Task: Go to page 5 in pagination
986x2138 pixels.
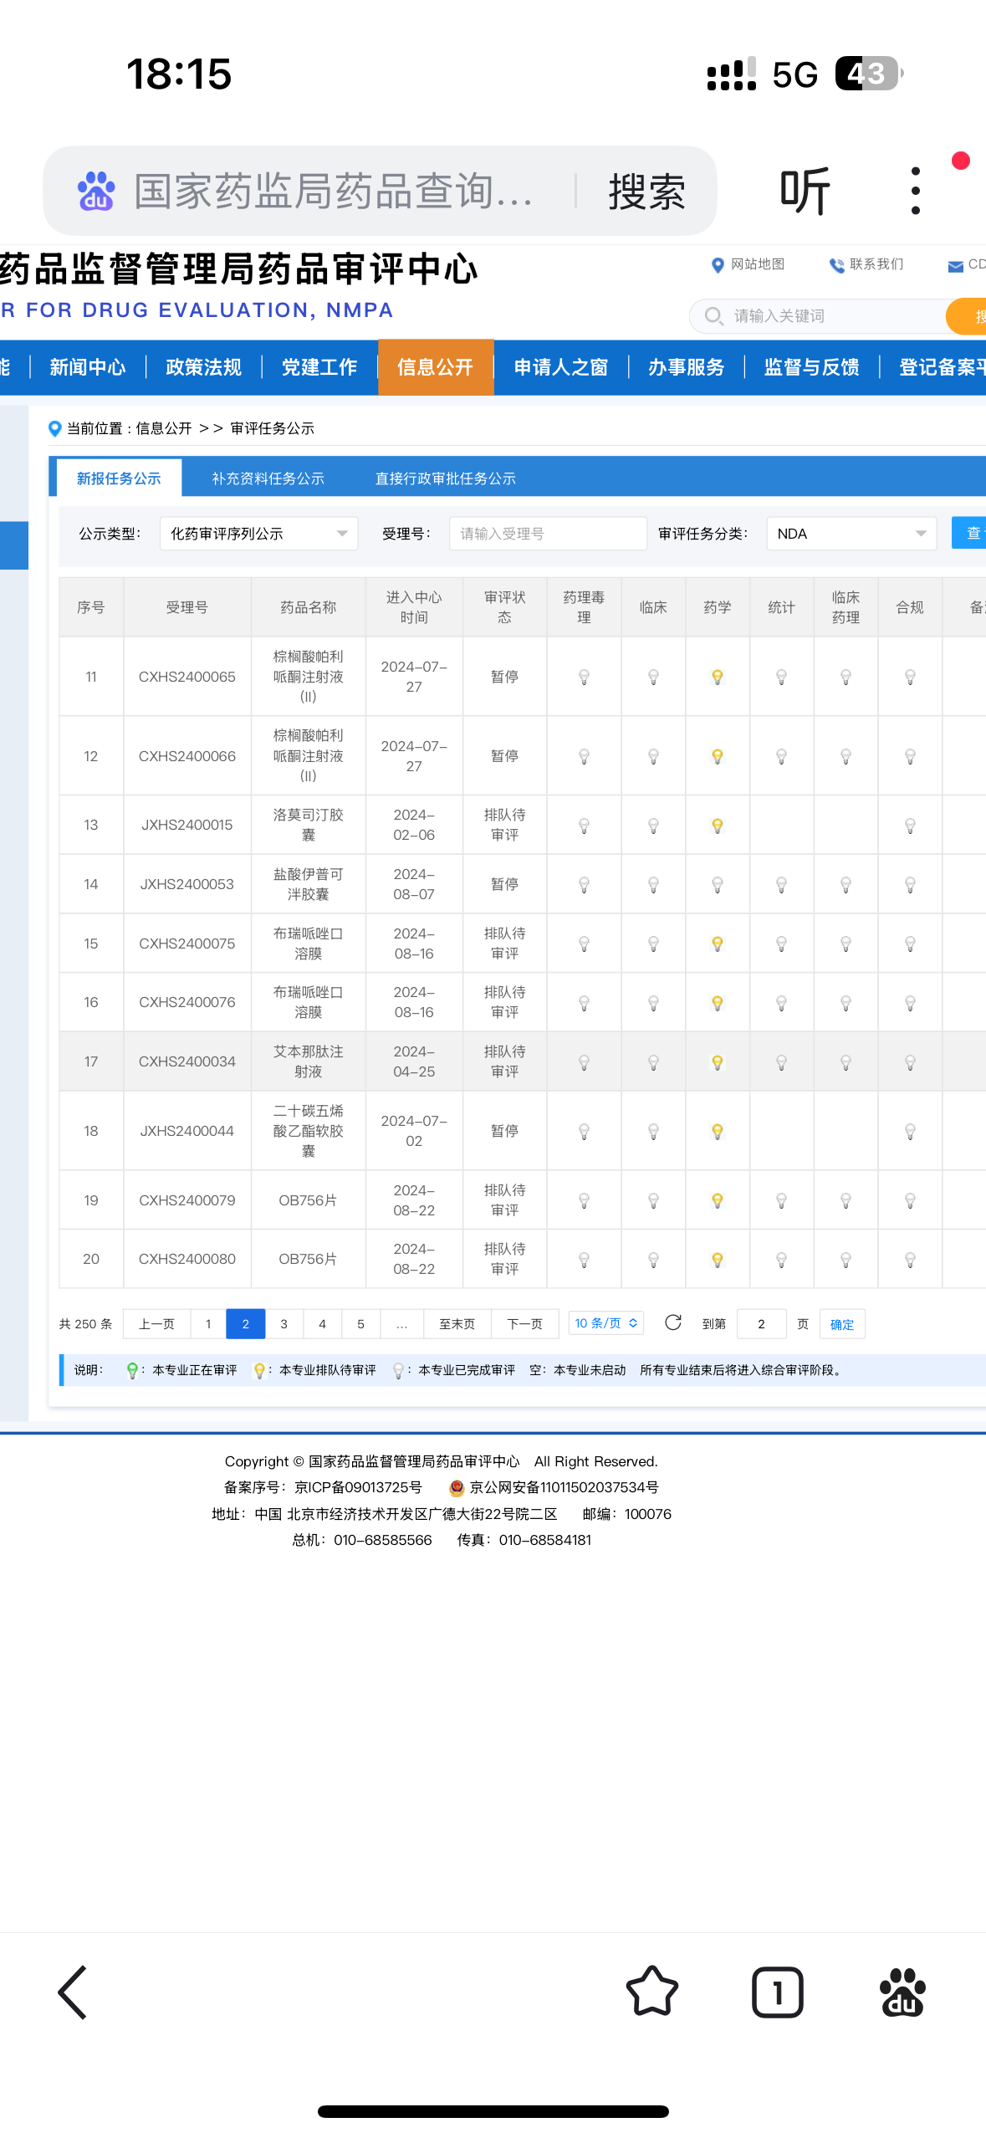Action: click(360, 1324)
